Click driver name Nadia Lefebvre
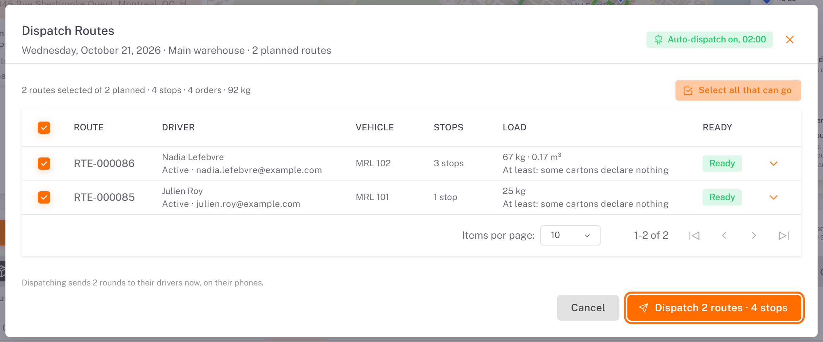 click(x=193, y=157)
